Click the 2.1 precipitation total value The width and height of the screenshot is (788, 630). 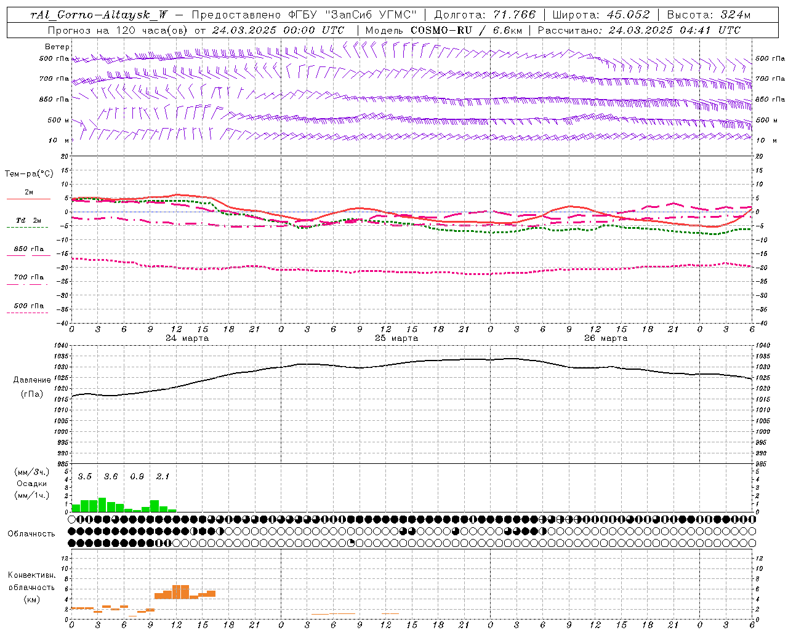point(163,477)
